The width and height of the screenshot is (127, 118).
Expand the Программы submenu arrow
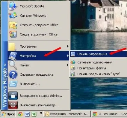(x=68, y=46)
